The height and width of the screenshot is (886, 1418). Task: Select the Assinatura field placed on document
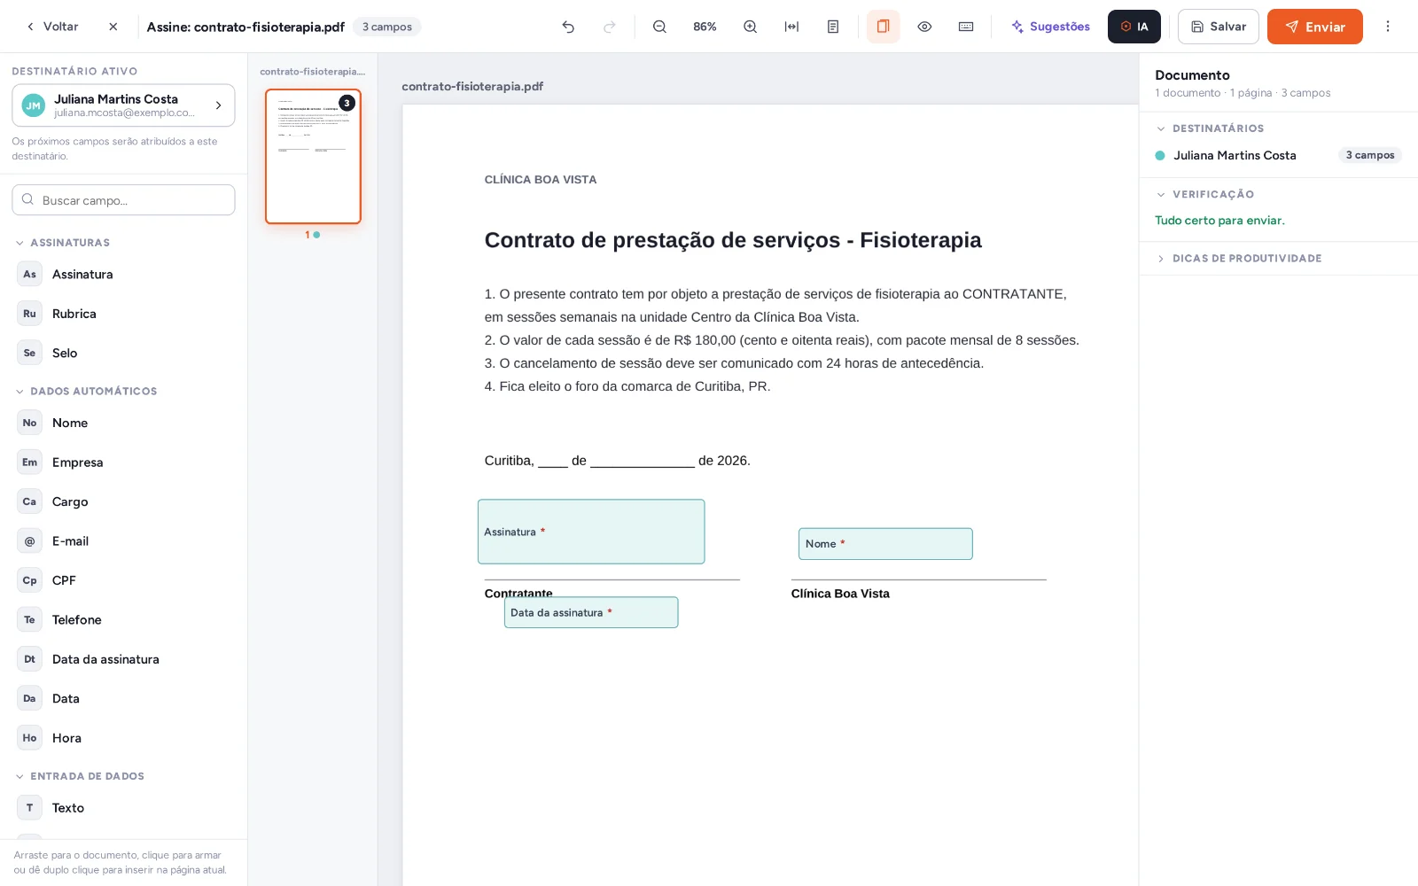pos(591,532)
